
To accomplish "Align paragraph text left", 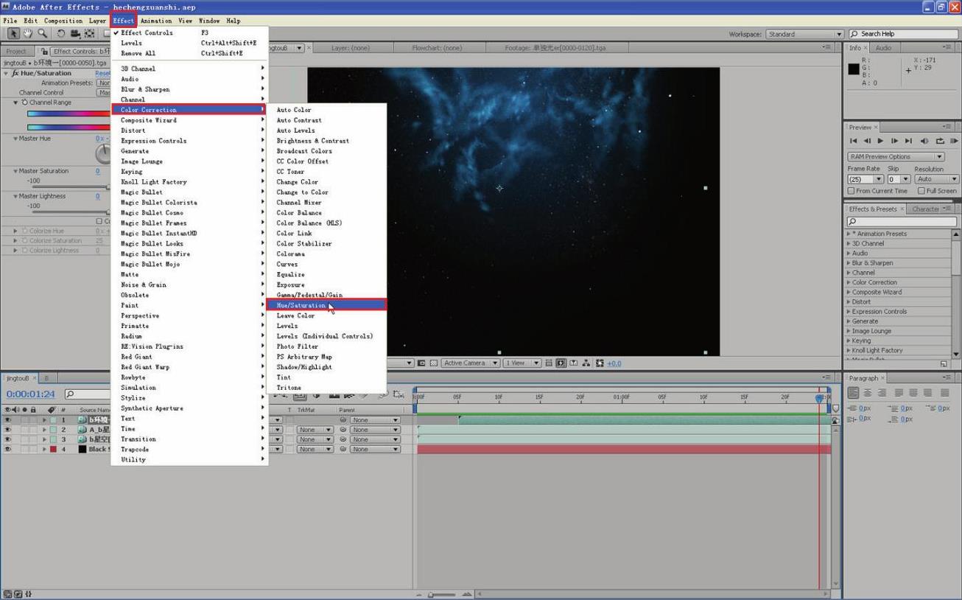I will click(x=853, y=393).
